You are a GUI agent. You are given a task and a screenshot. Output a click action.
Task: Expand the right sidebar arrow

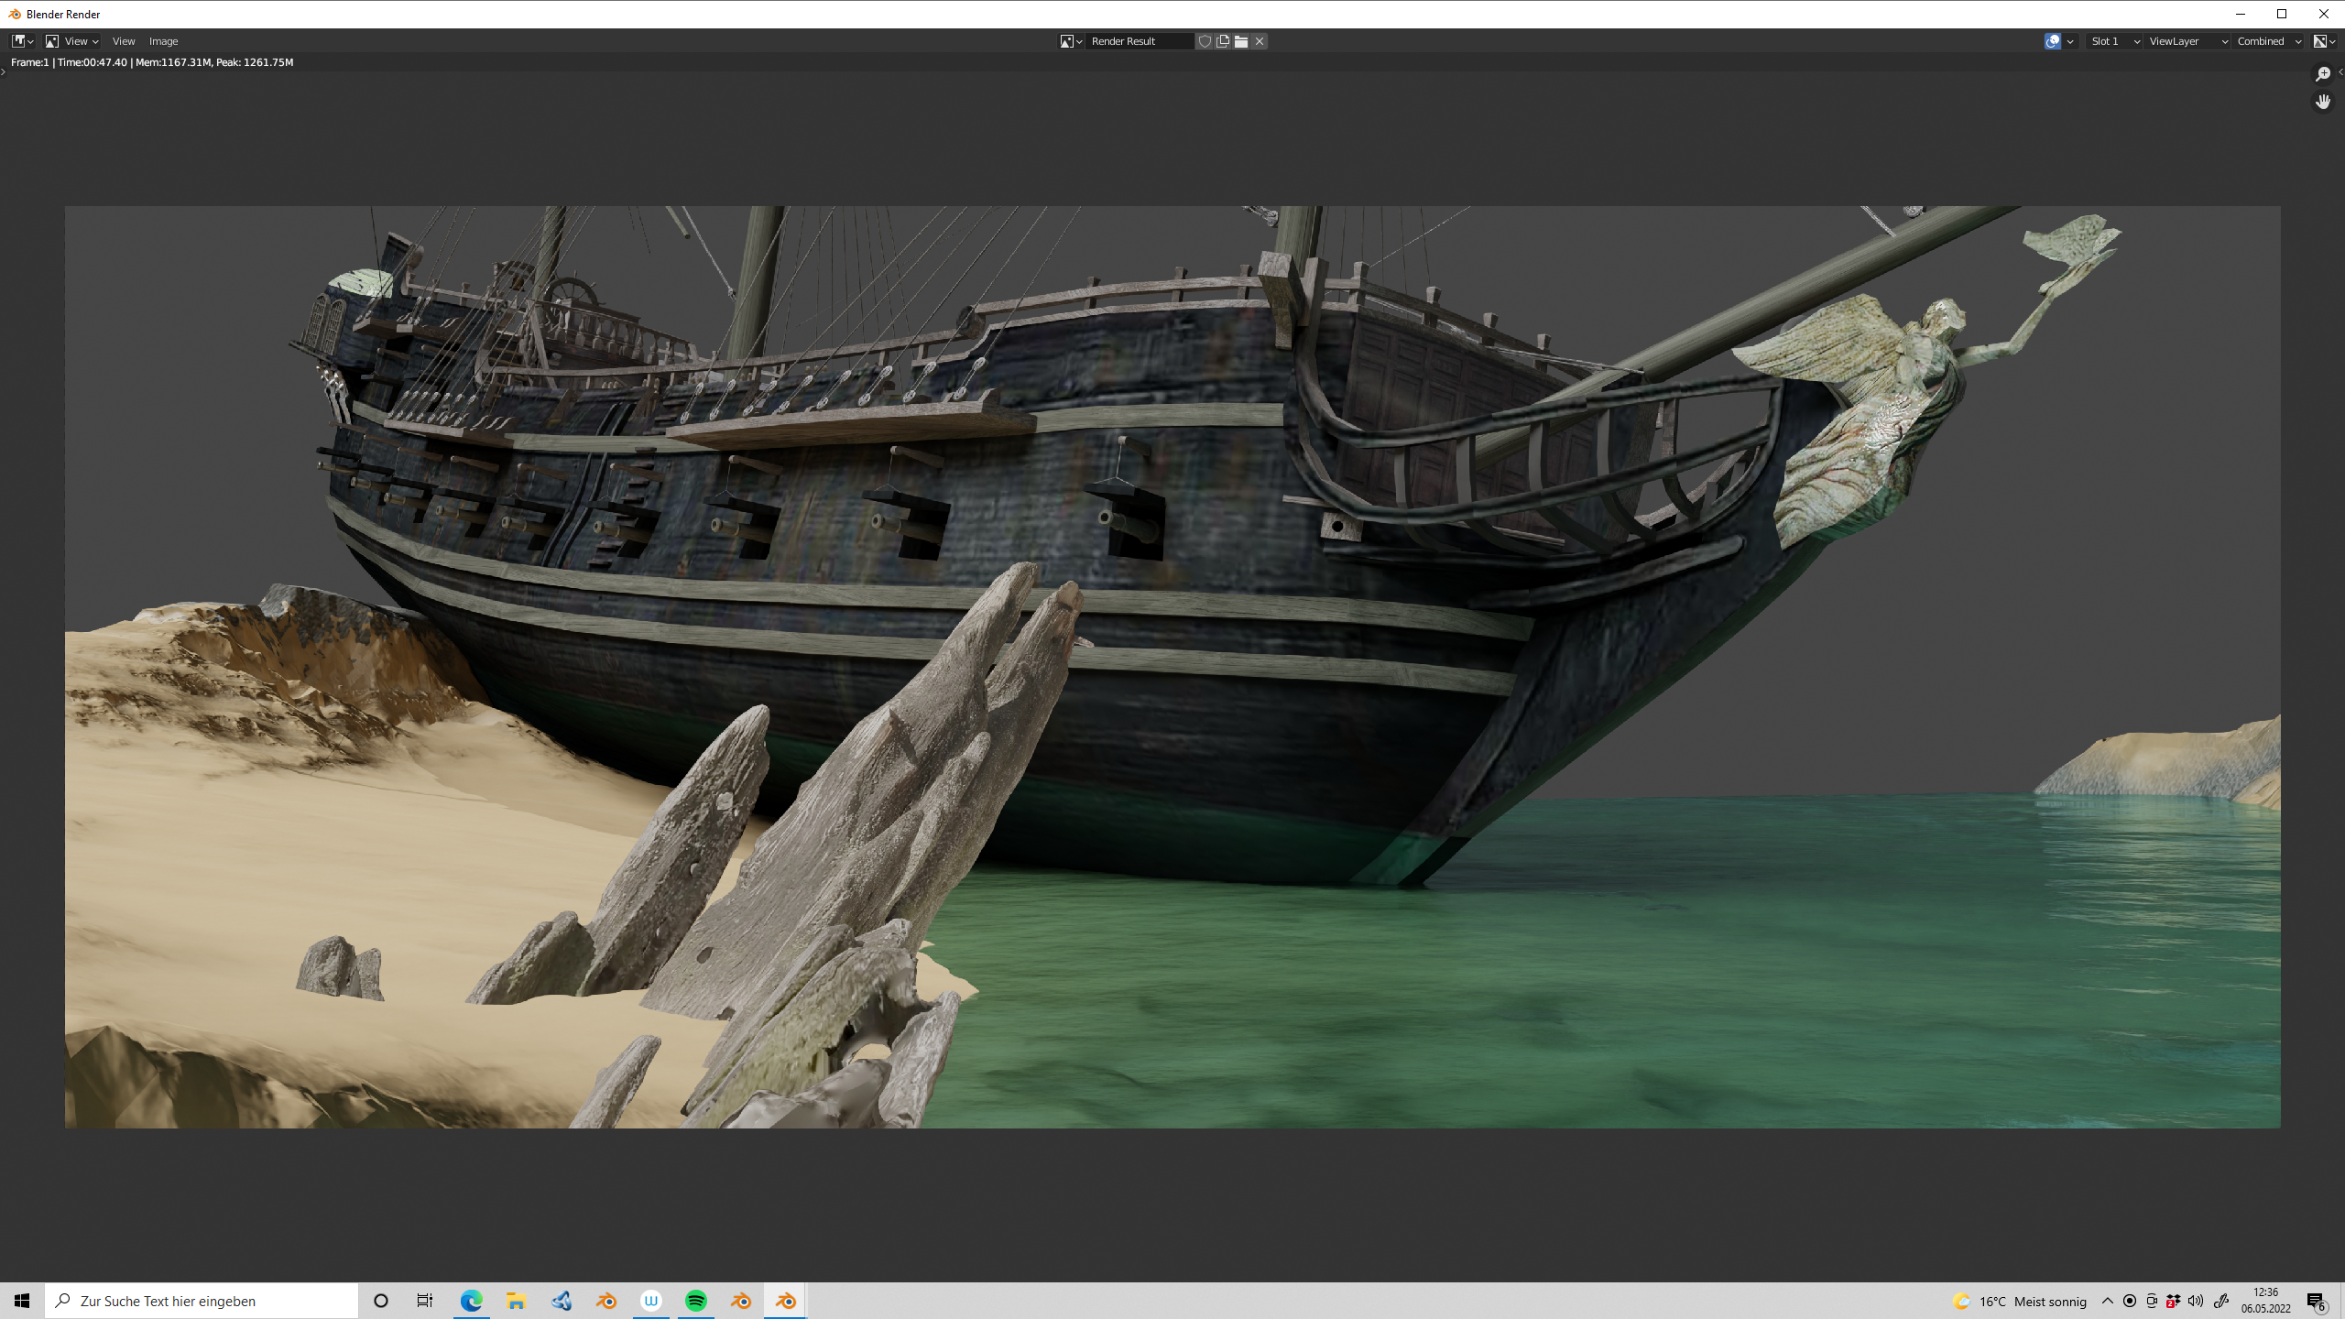tap(2340, 72)
